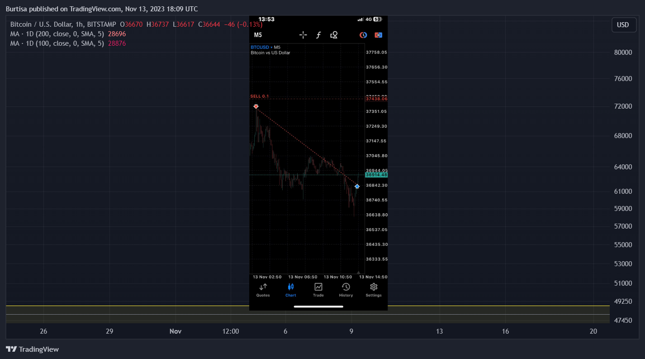Click the phone battery indicator
The image size is (645, 359).
378,19
